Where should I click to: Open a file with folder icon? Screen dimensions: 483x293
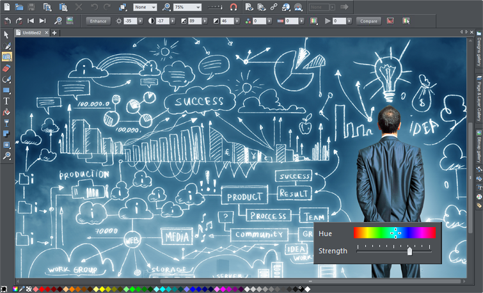19,7
